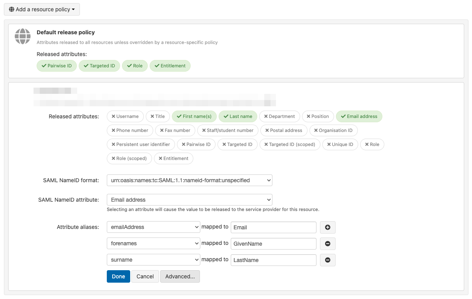Click the x icon on the Entitlement attribute pill

[160, 158]
